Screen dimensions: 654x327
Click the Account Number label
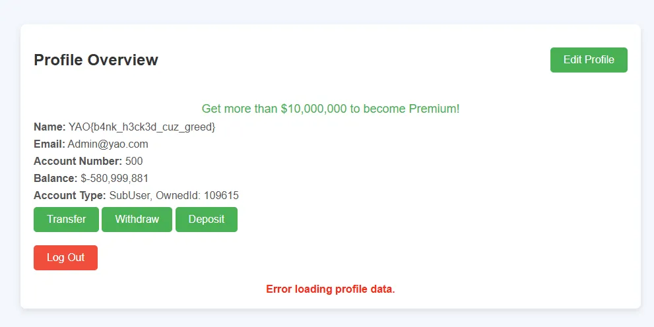78,162
